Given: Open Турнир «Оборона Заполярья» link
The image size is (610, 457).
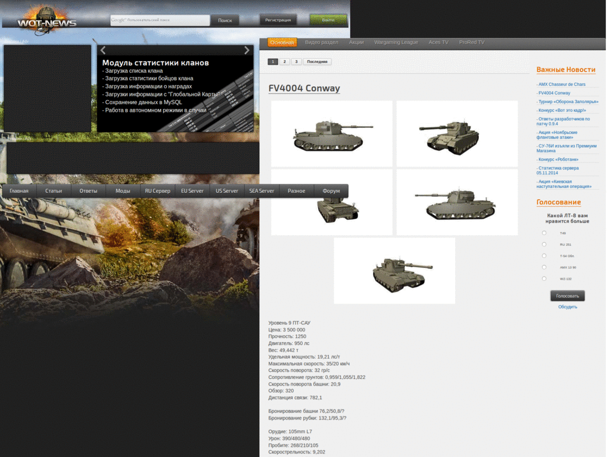Looking at the screenshot, I should (568, 101).
